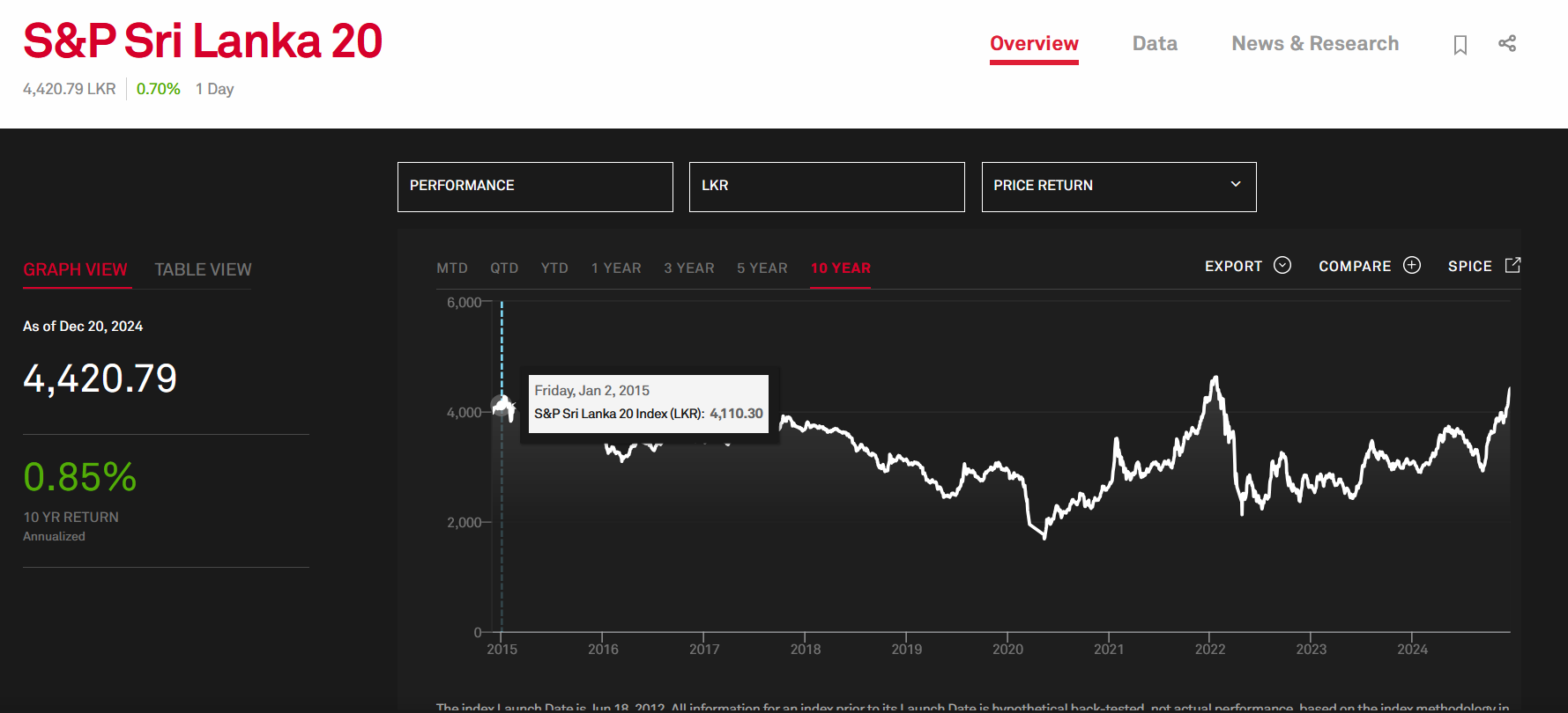Click the large 4,420.79 index value
This screenshot has width=1568, height=713.
[x=100, y=379]
